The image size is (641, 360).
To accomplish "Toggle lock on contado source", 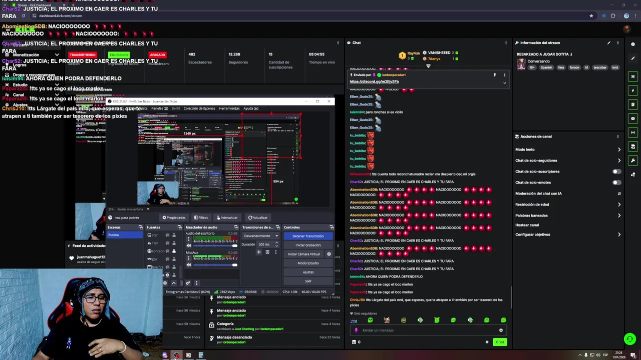I will click(x=174, y=251).
